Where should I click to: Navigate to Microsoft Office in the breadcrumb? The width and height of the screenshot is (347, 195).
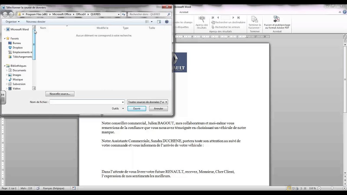[x=62, y=14]
